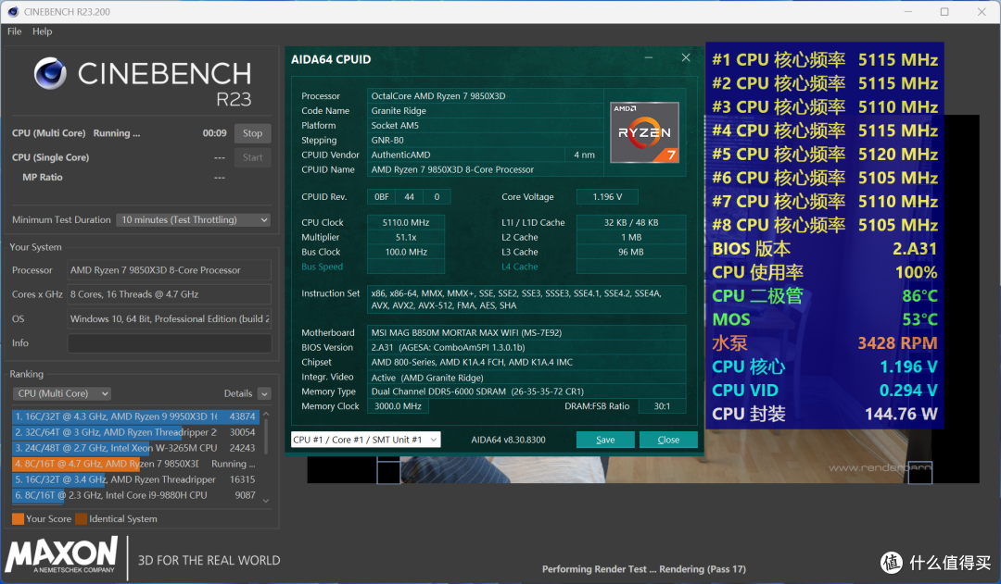Minimize the AIDA64 CPUID window
The width and height of the screenshot is (1001, 584).
649,58
